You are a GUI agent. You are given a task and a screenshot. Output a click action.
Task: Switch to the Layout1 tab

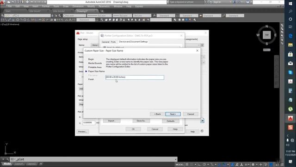tap(19, 164)
